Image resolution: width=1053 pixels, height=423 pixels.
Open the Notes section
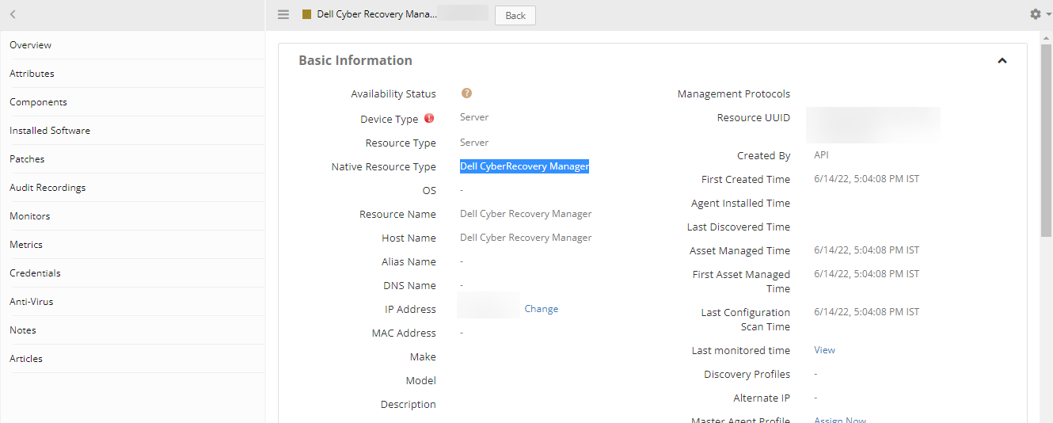(x=133, y=330)
